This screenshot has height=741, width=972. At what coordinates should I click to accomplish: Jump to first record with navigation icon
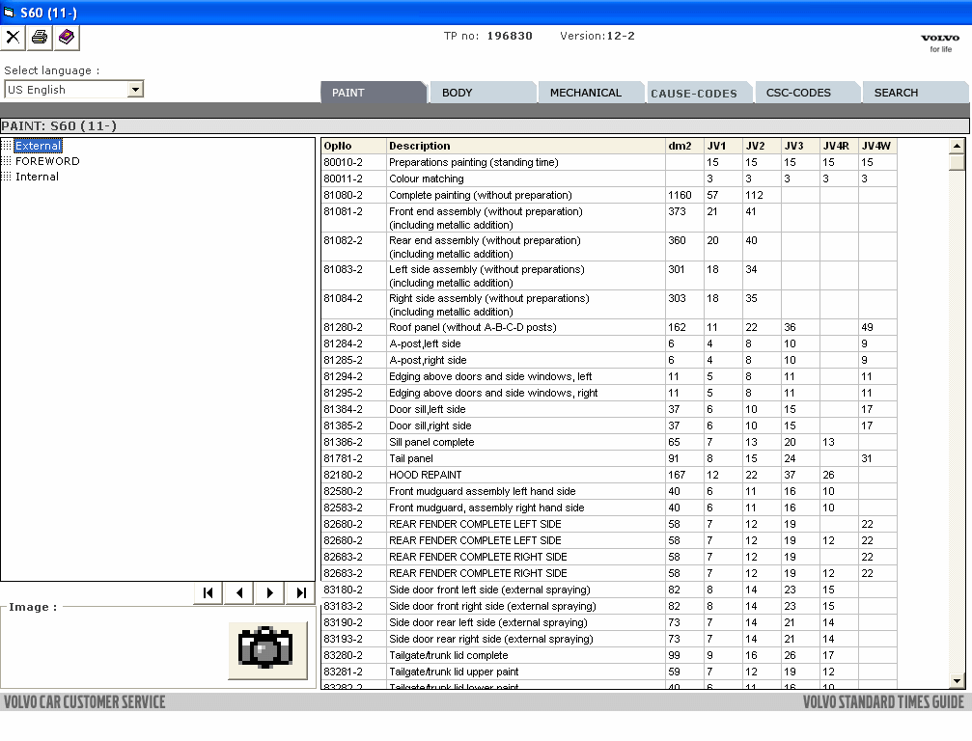(x=208, y=592)
